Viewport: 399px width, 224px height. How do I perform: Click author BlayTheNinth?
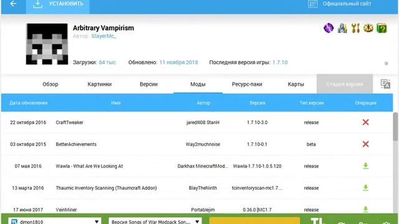pos(203,188)
